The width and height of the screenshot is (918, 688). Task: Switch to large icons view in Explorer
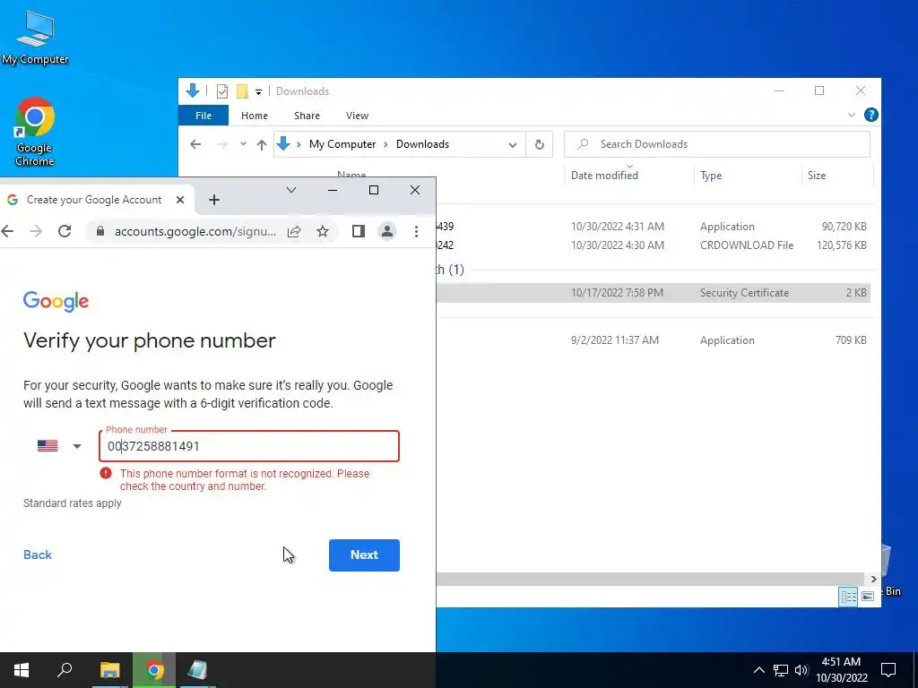[868, 597]
